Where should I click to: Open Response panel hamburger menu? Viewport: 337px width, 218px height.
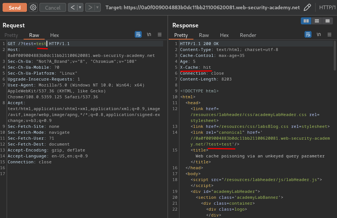click(x=329, y=34)
